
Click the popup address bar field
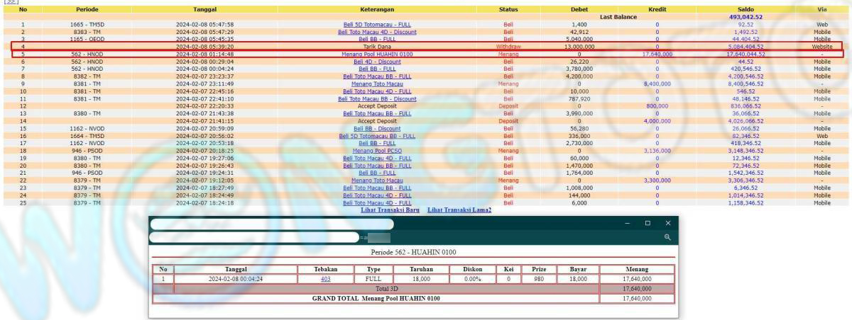(254, 238)
